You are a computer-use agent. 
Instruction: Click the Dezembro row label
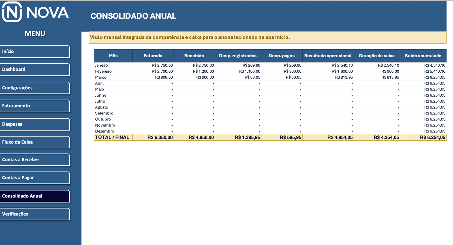pyautogui.click(x=105, y=131)
